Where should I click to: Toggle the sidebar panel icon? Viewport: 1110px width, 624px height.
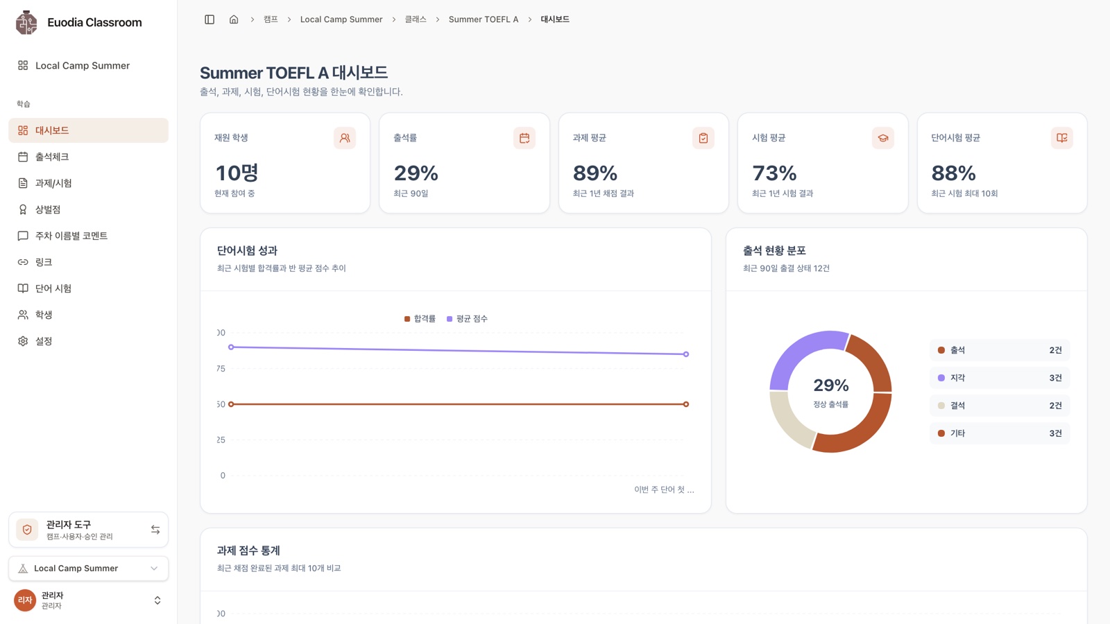pyautogui.click(x=210, y=19)
